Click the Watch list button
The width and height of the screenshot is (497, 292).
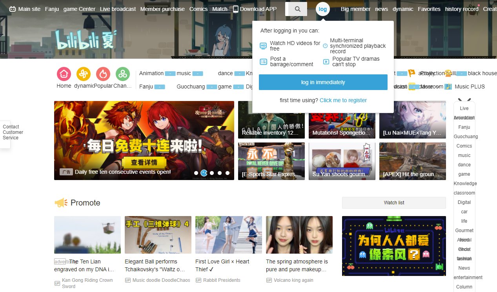click(394, 203)
